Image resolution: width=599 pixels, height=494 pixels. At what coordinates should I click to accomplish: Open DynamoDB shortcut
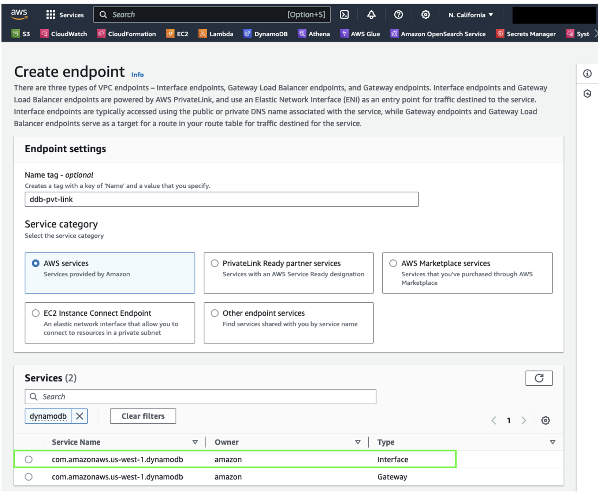(x=266, y=34)
